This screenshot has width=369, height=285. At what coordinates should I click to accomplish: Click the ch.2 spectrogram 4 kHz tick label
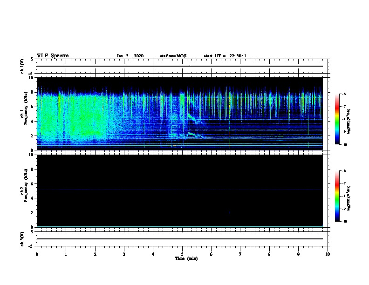point(32,198)
